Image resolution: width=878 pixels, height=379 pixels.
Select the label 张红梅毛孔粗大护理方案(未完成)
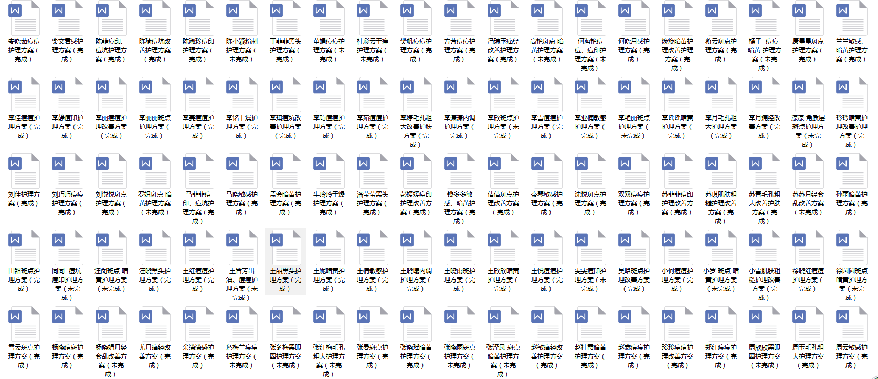329,361
